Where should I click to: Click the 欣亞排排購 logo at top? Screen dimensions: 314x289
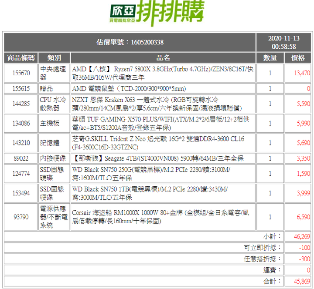click(157, 13)
